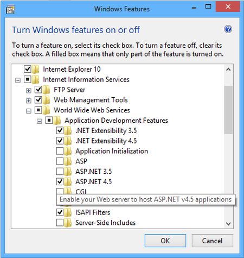Expand the FTP Server tree node

[x=29, y=90]
